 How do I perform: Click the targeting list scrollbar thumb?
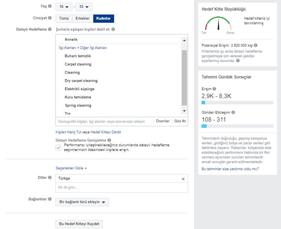(x=184, y=78)
